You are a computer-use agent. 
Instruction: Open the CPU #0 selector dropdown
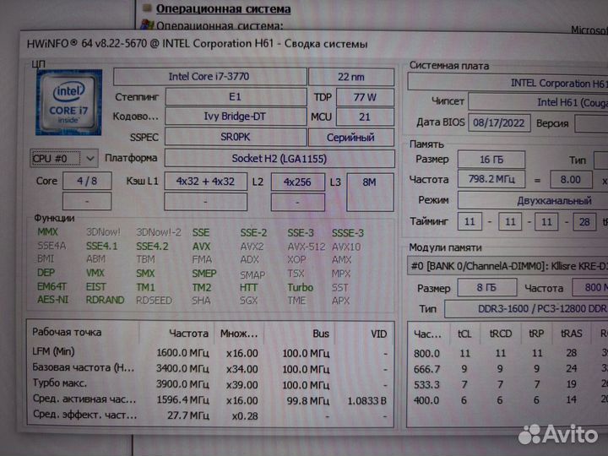click(64, 158)
